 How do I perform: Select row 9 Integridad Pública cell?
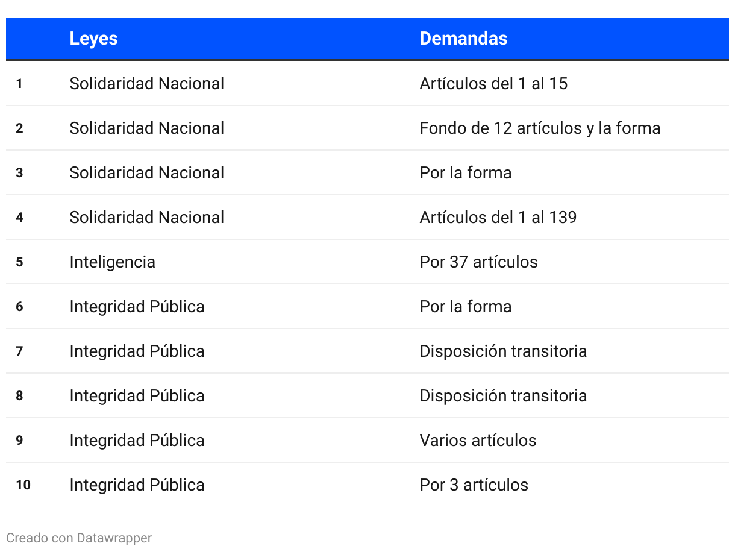(x=137, y=440)
